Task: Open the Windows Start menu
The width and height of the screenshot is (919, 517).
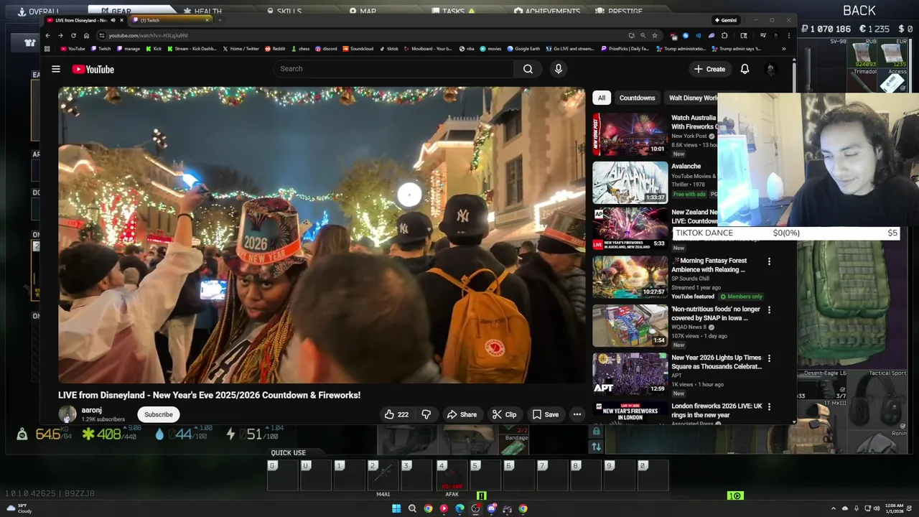Action: coord(396,508)
